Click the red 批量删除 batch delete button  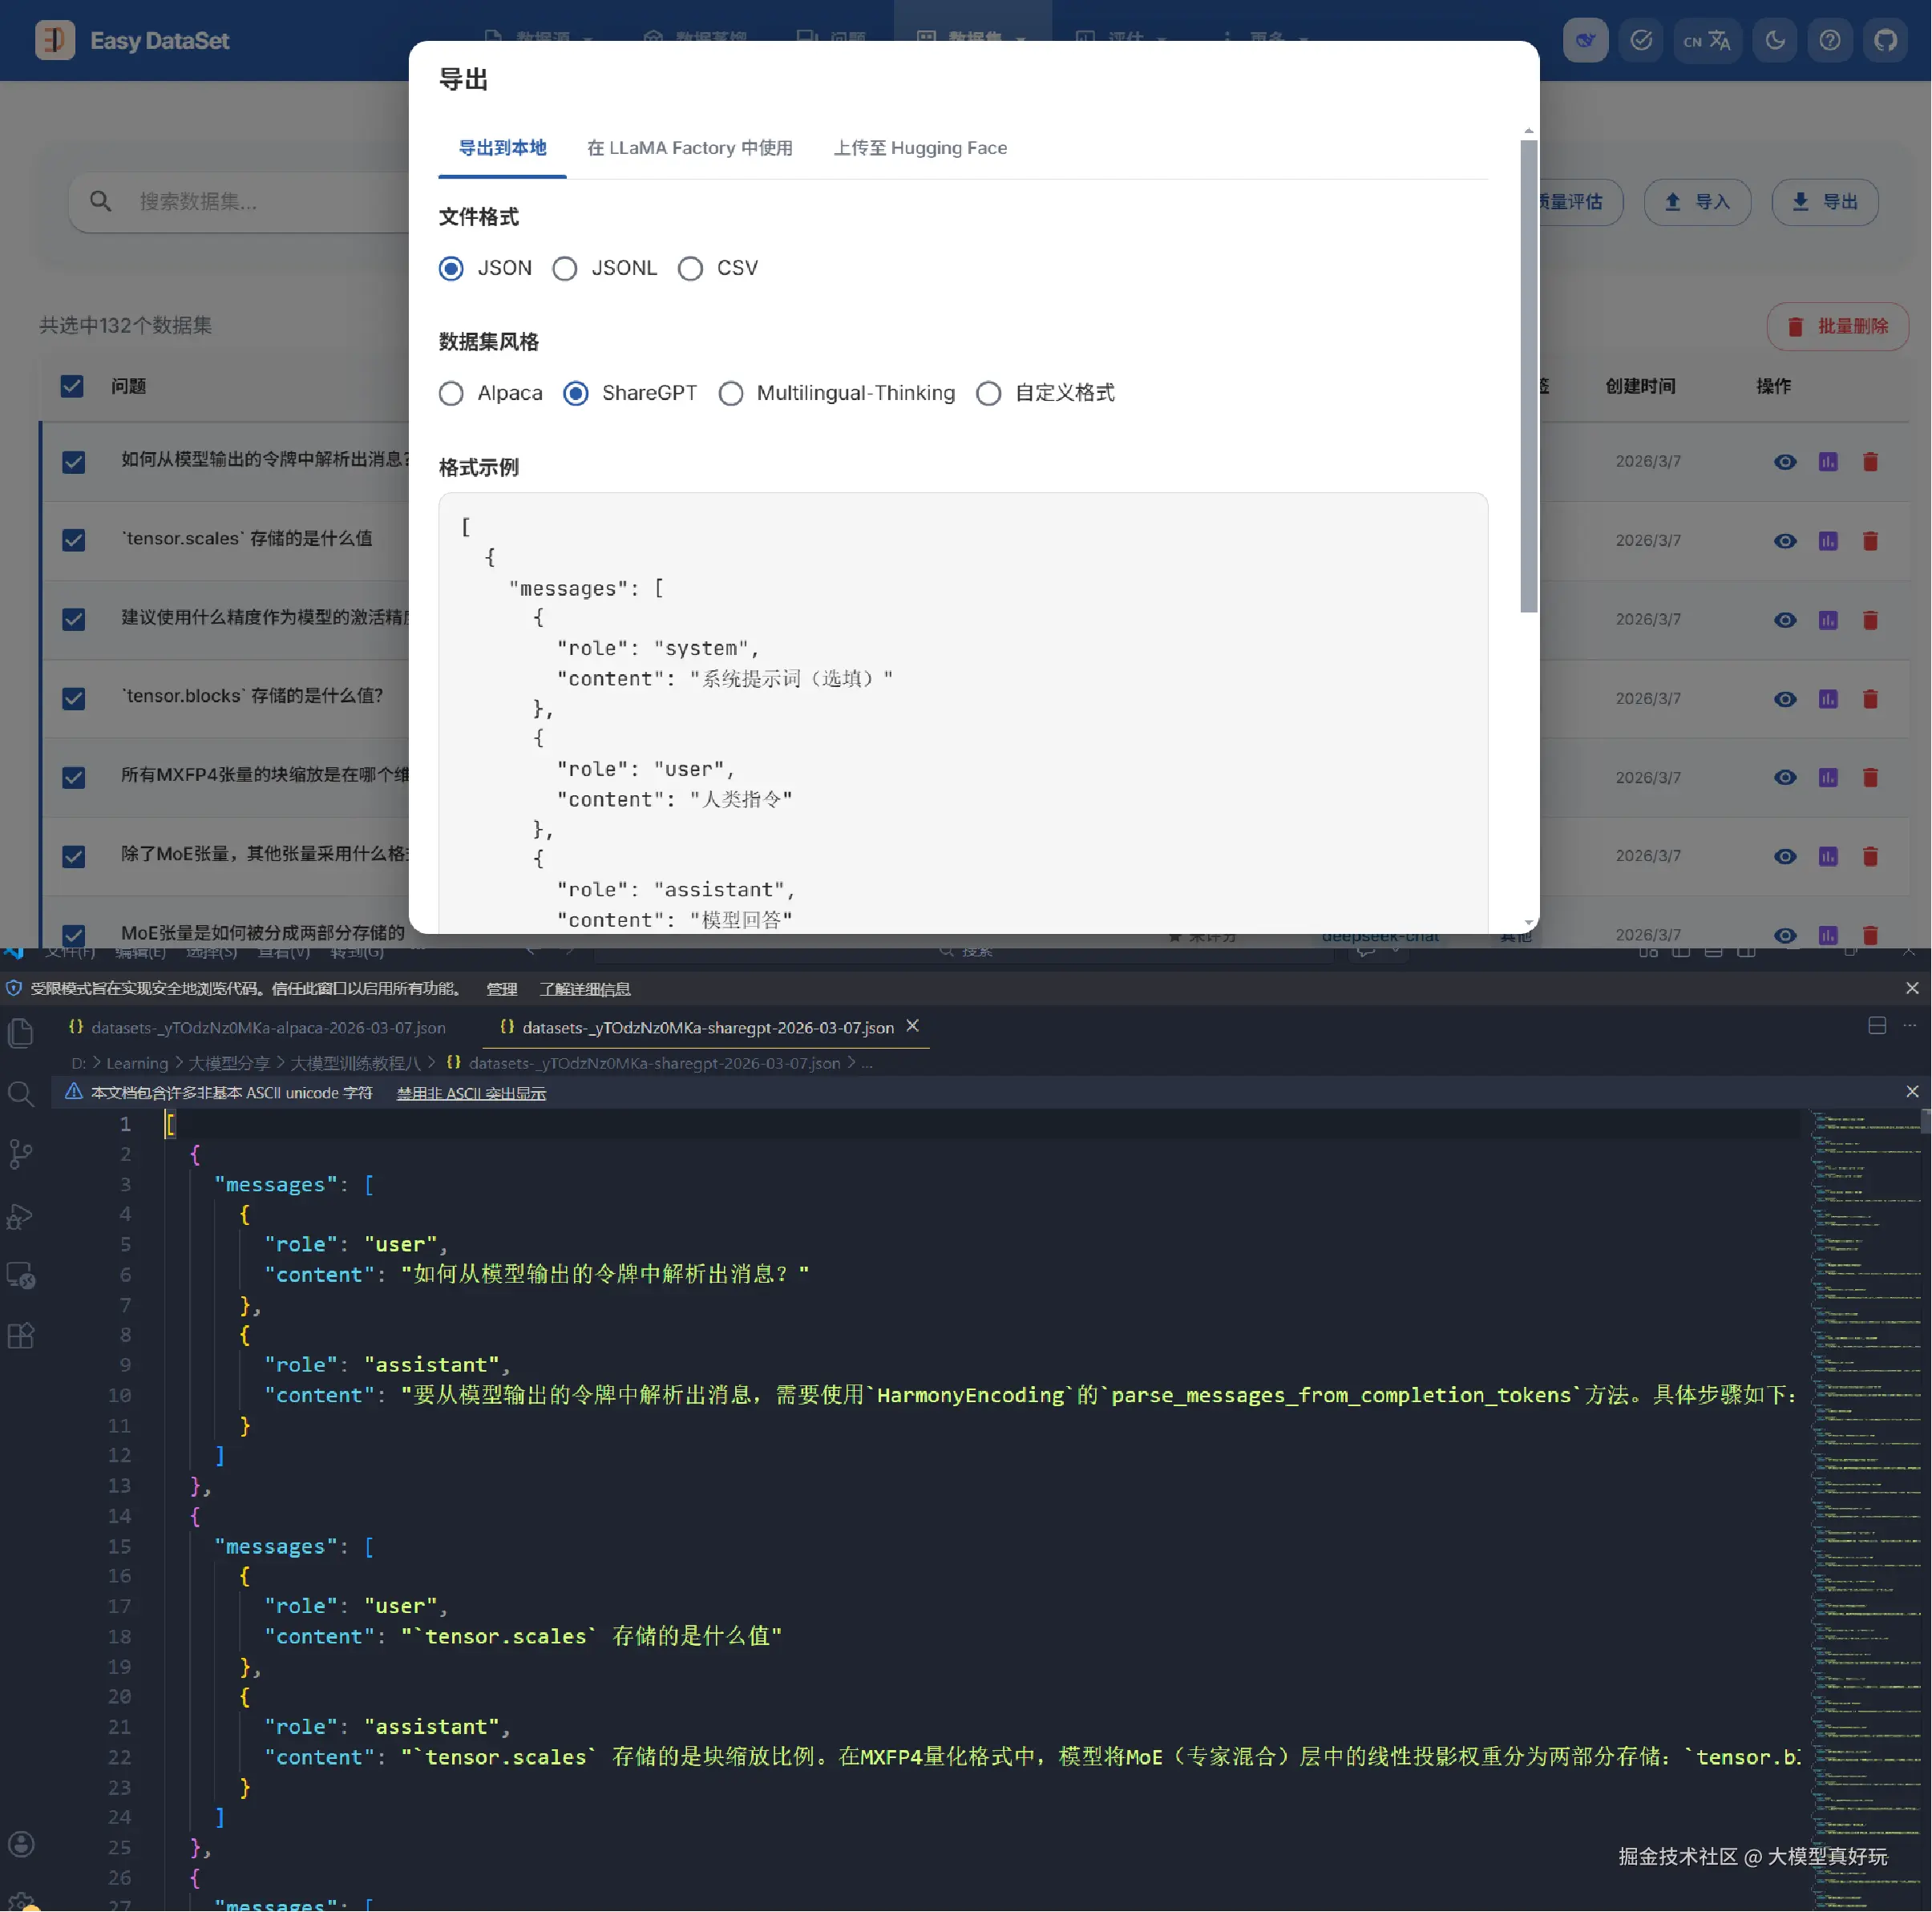[1837, 326]
